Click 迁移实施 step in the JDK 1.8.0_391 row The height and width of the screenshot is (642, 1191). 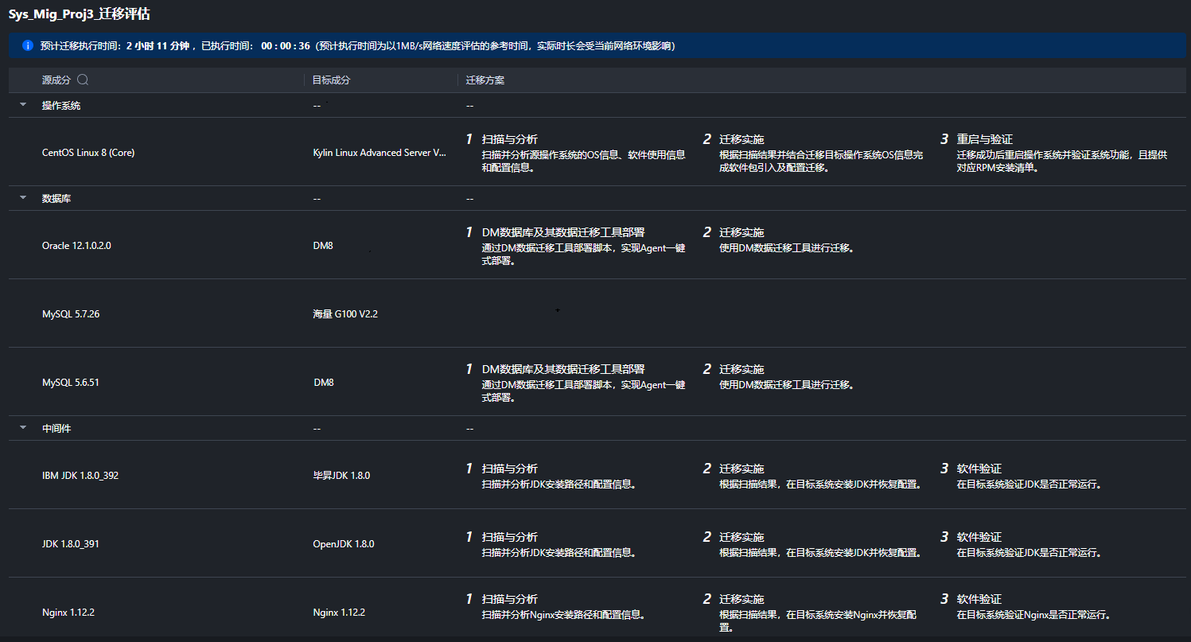point(741,537)
